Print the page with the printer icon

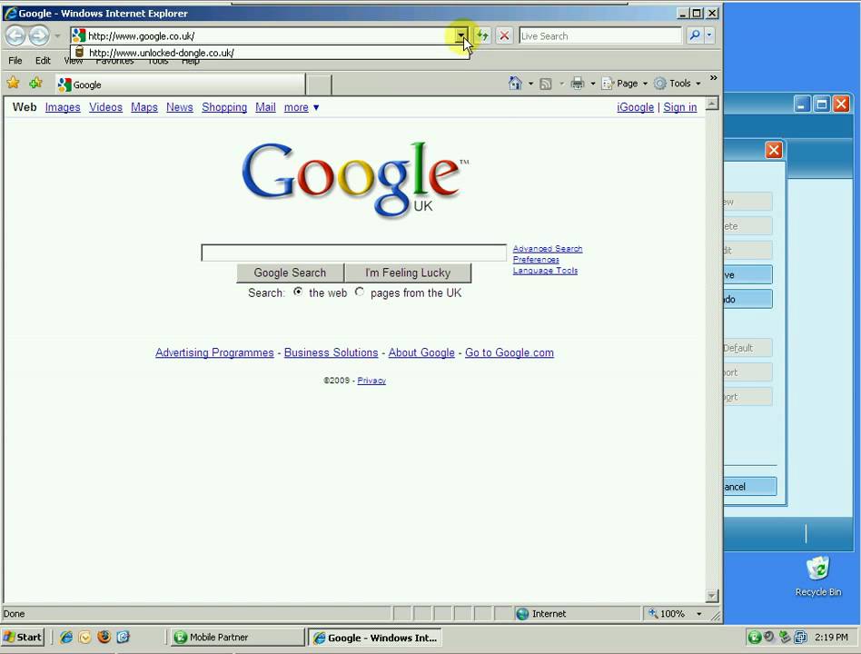tap(577, 84)
